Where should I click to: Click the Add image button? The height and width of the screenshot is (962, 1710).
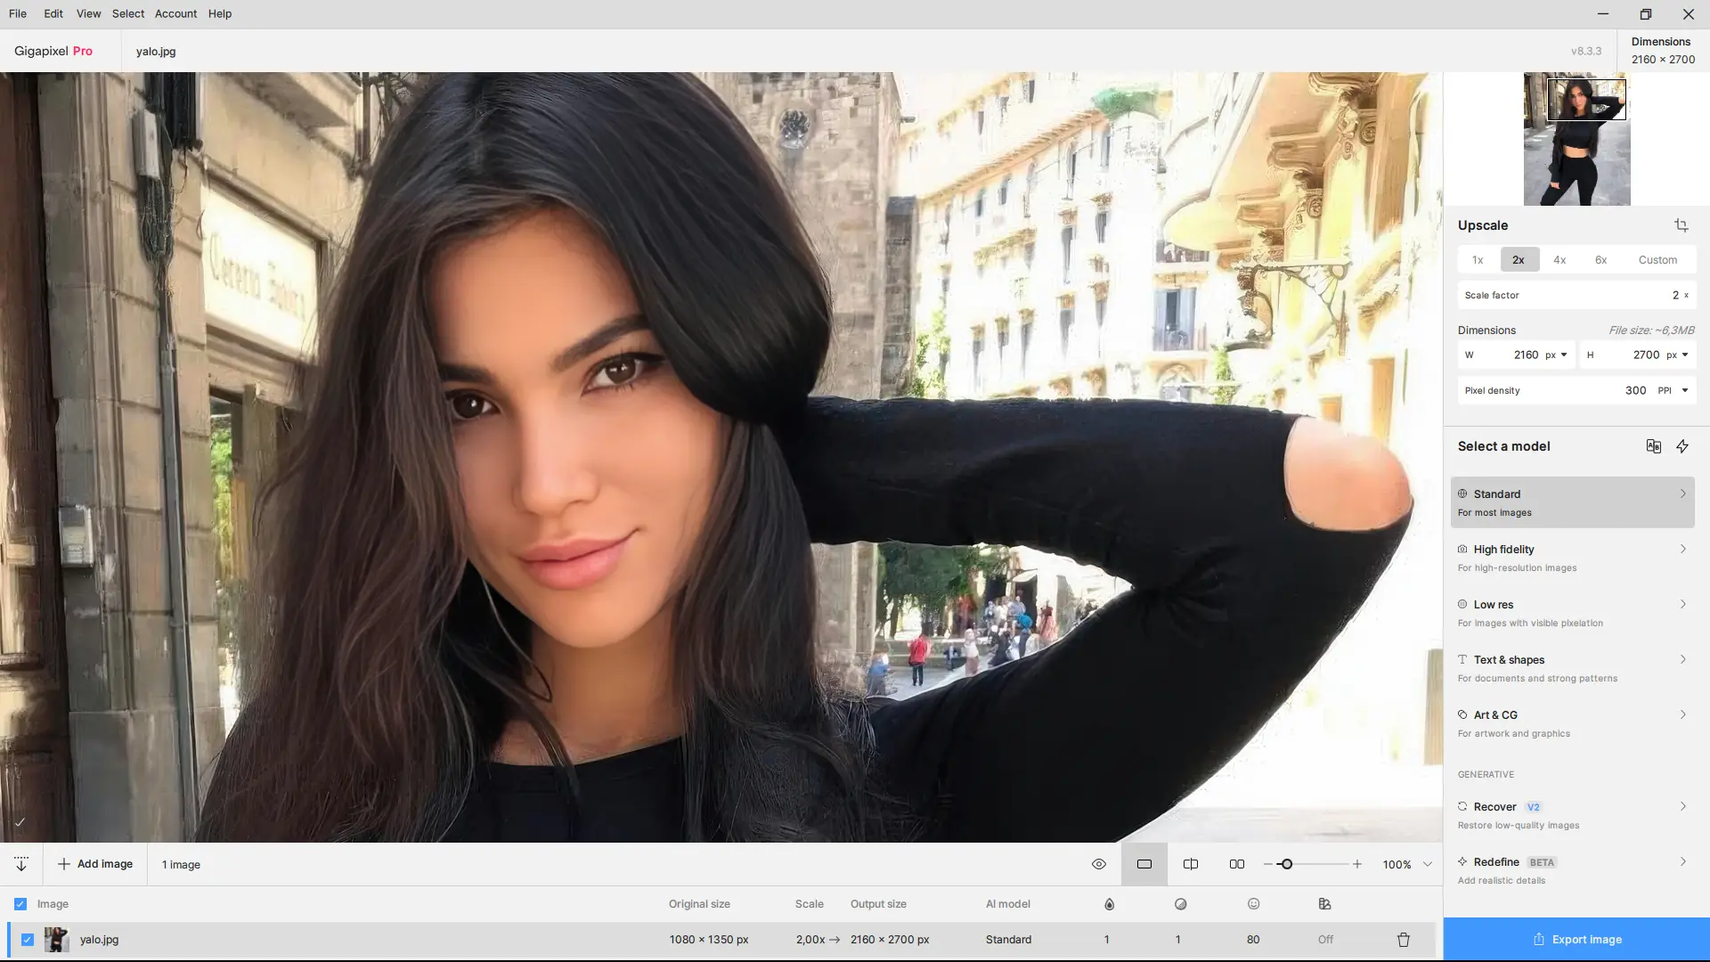(x=95, y=864)
